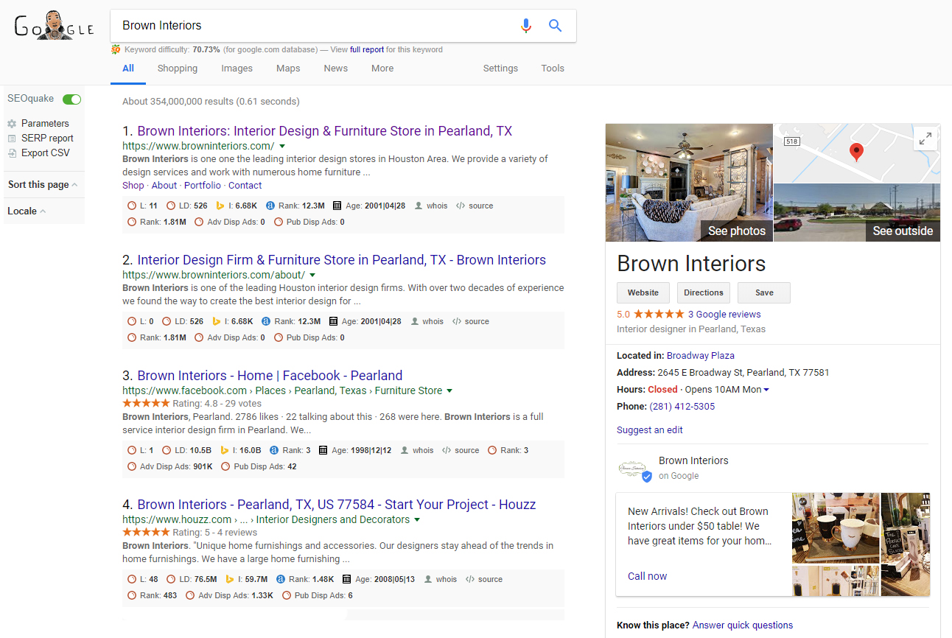Click whois icon in Houzz result

[429, 580]
